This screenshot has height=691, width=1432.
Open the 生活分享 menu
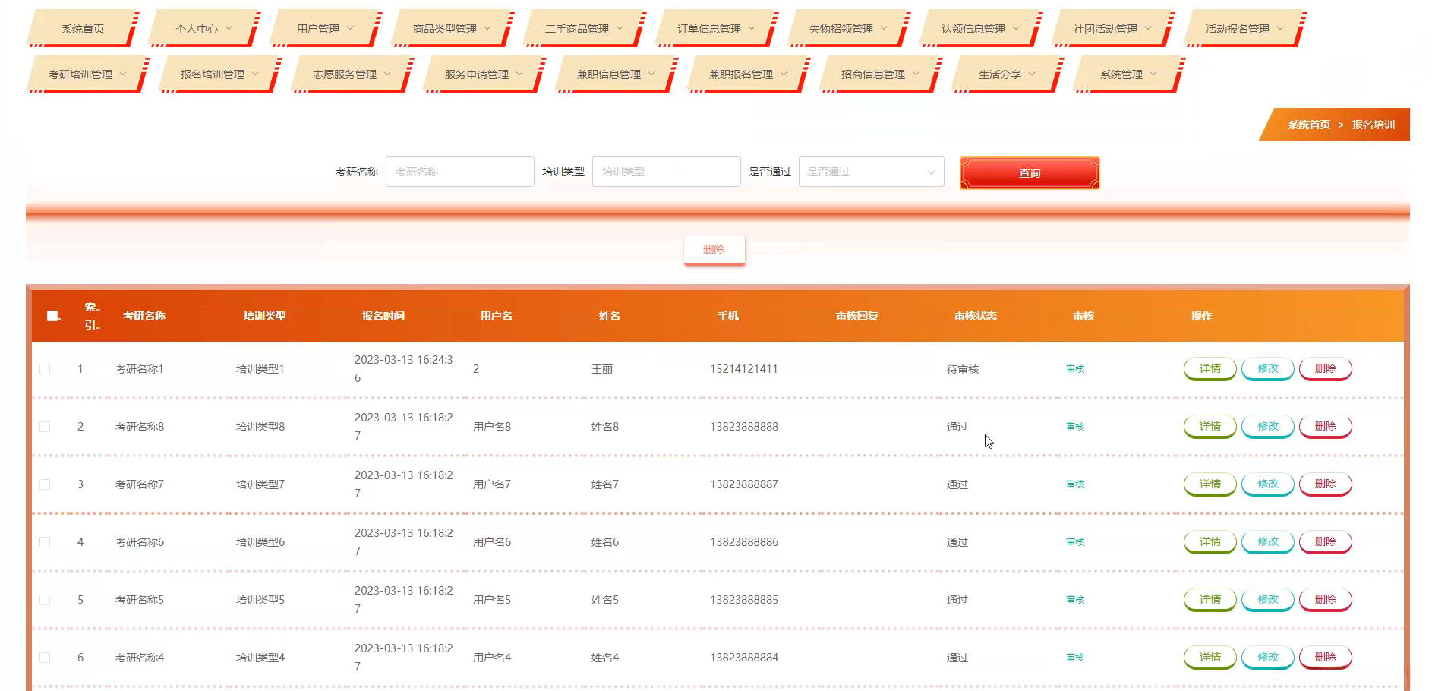[1007, 74]
